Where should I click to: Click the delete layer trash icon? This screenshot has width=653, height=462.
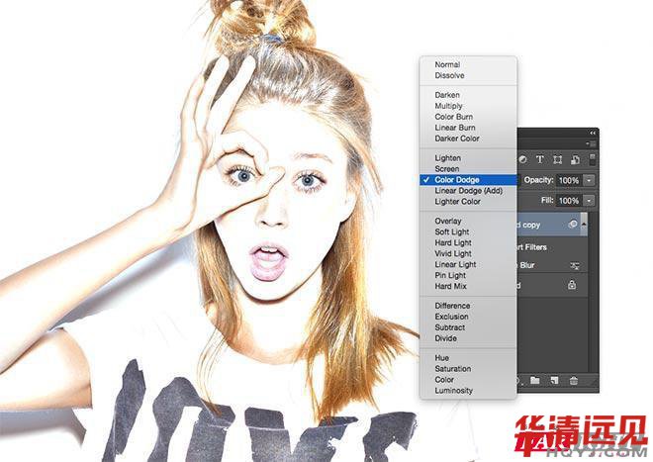pyautogui.click(x=573, y=380)
